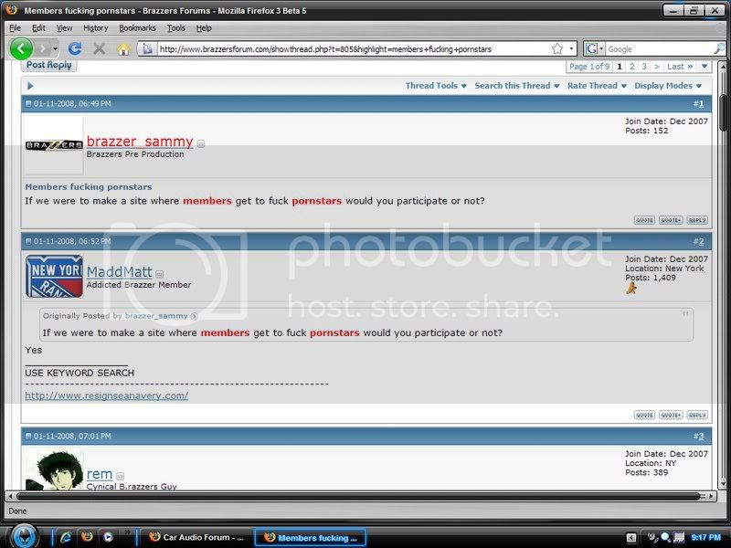Focus the URL address field
The height and width of the screenshot is (548, 731).
pos(353,48)
